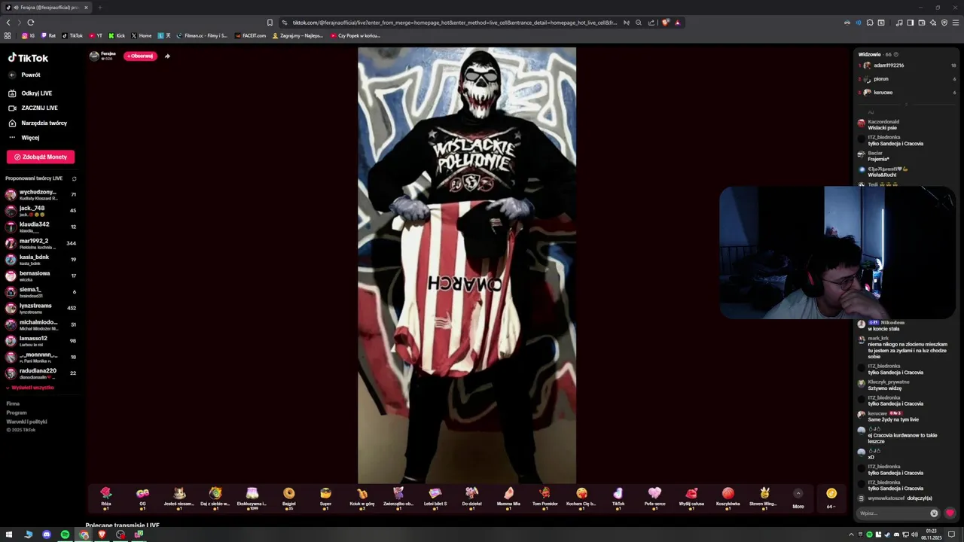
Task: Open Spotify from the taskbar
Action: tap(65, 534)
